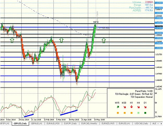163x126 pixels.
Task: Click the 78.1475 indicator scale value
Action: (159, 89)
